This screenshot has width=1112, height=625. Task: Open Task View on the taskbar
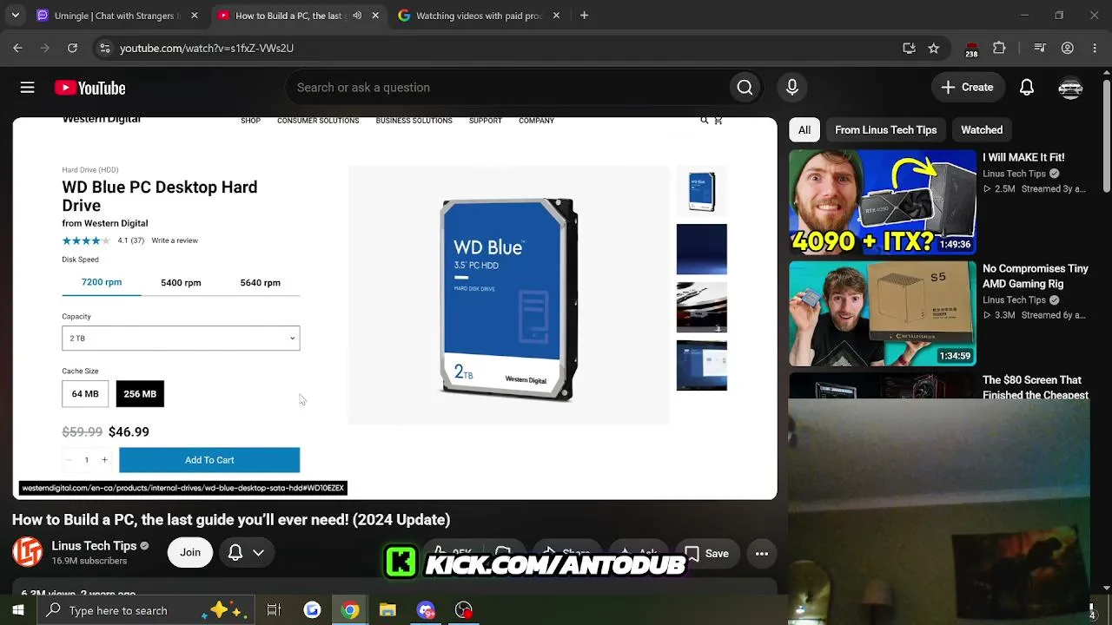click(274, 610)
